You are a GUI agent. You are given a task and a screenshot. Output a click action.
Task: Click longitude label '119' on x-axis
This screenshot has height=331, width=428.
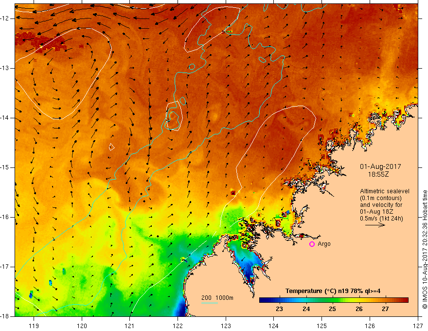(34, 326)
